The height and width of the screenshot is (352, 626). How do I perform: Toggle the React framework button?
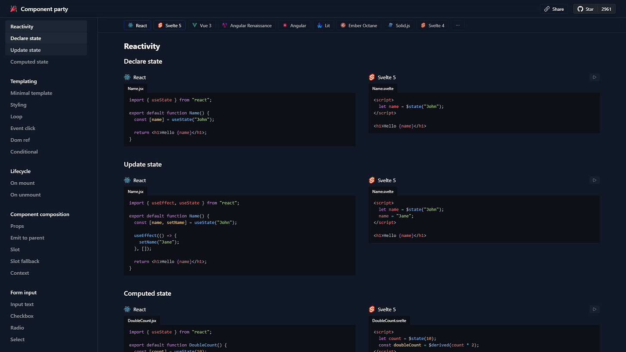[137, 25]
